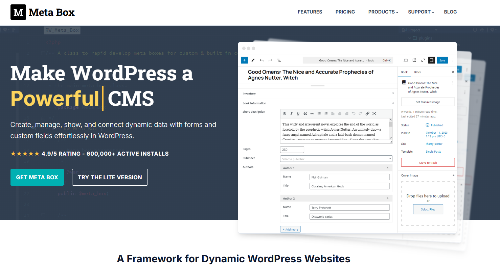Open the Support dropdown menu
This screenshot has height=265, width=500.
pos(421,12)
